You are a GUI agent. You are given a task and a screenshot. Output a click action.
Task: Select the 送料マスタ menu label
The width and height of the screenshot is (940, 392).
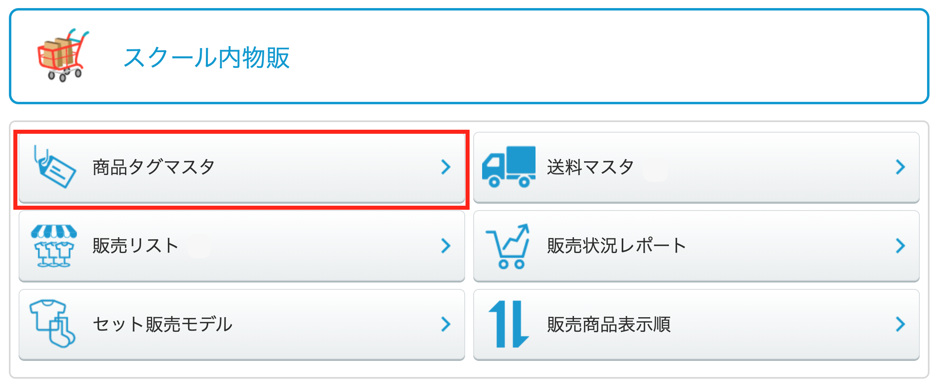coord(590,167)
